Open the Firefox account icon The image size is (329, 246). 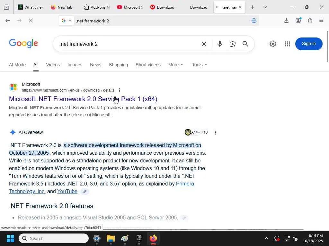[x=298, y=20]
